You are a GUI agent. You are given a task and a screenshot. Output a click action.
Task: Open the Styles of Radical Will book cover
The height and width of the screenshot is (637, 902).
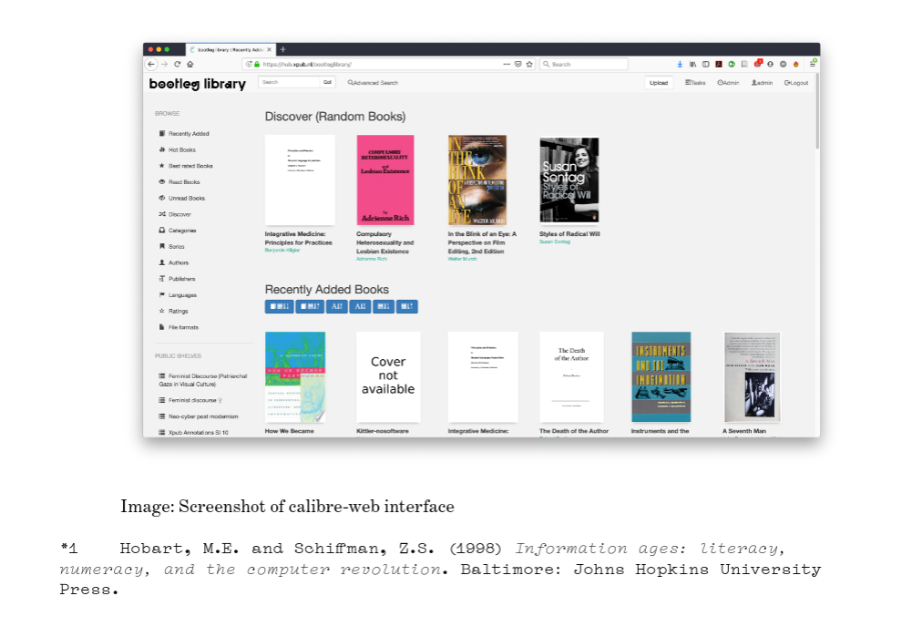pos(569,180)
